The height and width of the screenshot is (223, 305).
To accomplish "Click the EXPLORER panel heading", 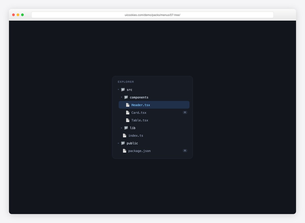I will 126,82.
